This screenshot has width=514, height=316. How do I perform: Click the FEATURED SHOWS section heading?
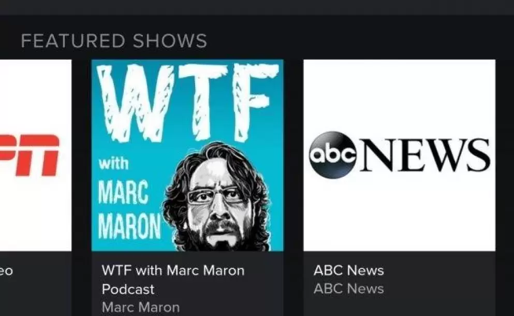point(114,41)
